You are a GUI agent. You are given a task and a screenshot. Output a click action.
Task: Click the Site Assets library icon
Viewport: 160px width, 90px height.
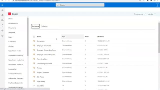pyautogui.click(x=34, y=77)
